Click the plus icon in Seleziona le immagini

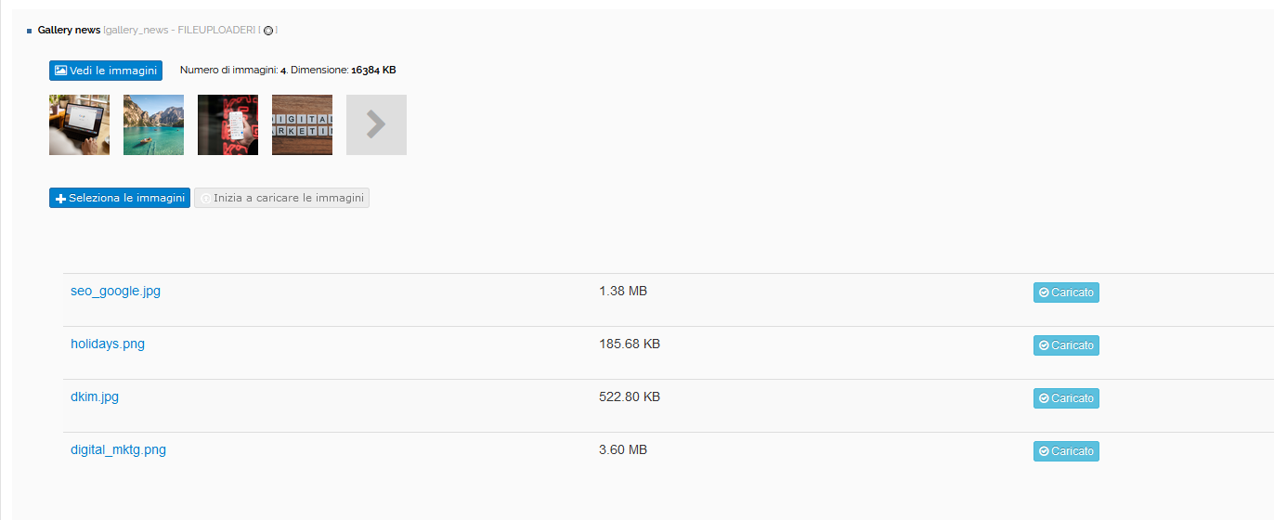[60, 199]
